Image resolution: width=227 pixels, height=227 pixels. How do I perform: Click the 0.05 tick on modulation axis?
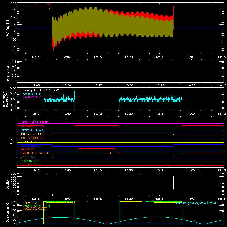click(13, 104)
